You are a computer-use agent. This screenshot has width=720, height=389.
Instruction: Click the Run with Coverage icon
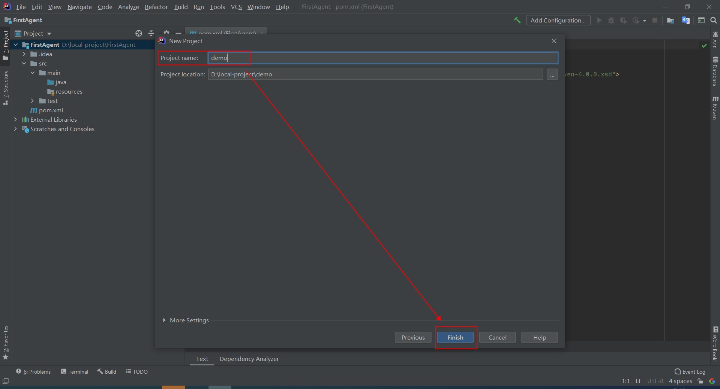[x=623, y=20]
